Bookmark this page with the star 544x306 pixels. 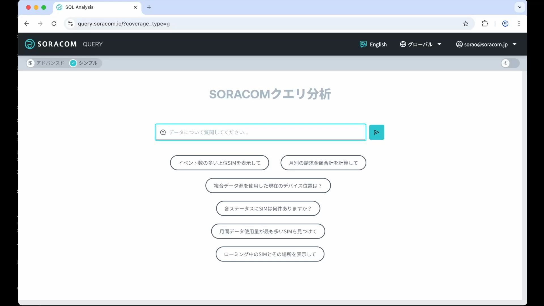[466, 24]
